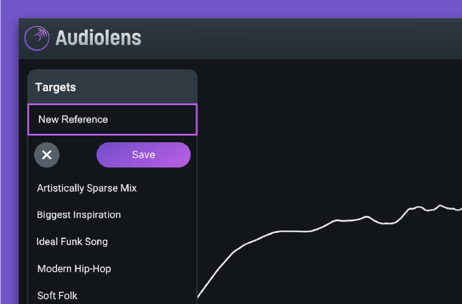Click the Audiolens title text

[x=98, y=38]
